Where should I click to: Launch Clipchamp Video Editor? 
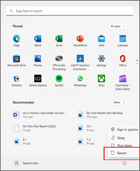[x=123, y=83]
